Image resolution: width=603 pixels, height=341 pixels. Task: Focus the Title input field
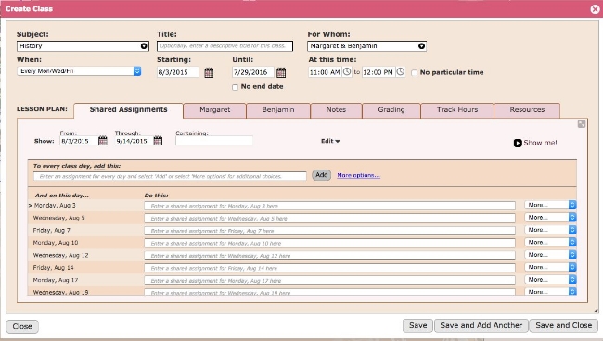[x=225, y=46]
